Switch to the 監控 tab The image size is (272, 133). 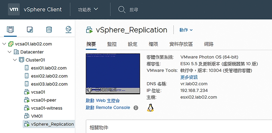(112, 44)
